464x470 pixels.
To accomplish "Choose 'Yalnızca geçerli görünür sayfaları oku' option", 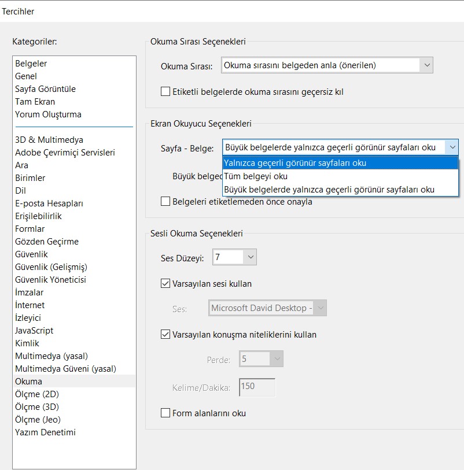I will [295, 163].
